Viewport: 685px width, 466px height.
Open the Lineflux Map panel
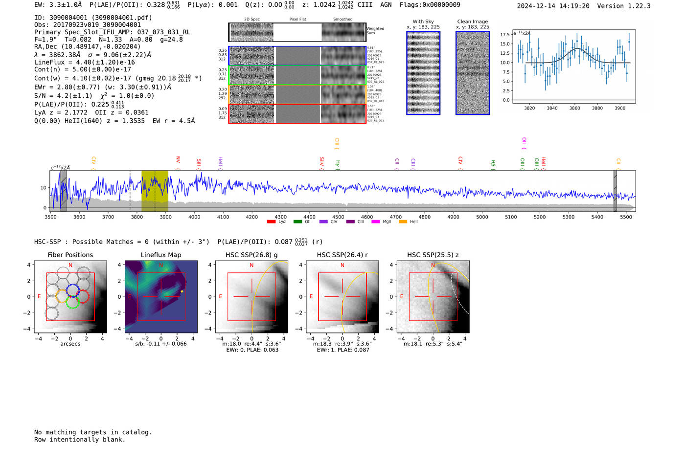tap(161, 297)
